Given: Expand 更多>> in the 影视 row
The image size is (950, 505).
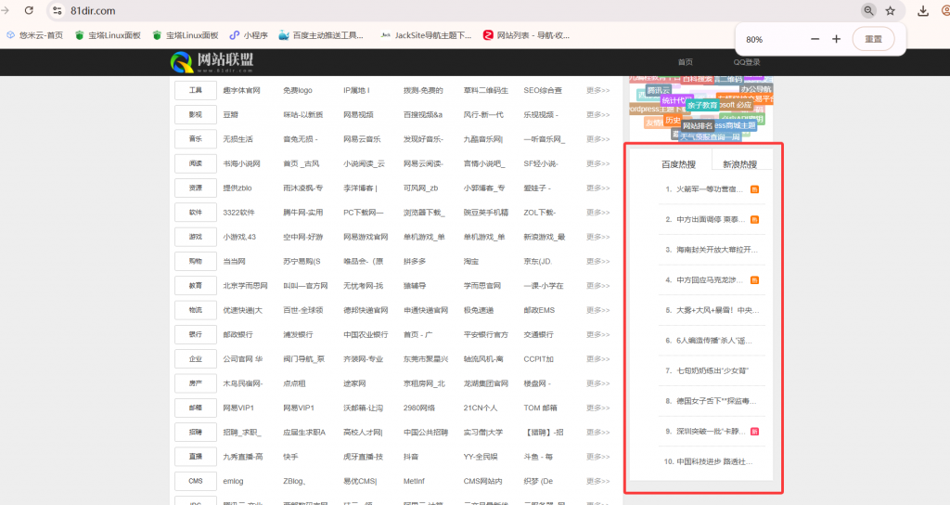Looking at the screenshot, I should click(x=597, y=114).
